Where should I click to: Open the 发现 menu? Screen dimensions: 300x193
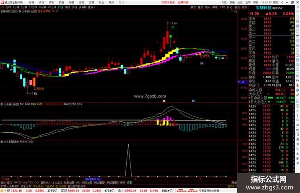pyautogui.click(x=81, y=2)
